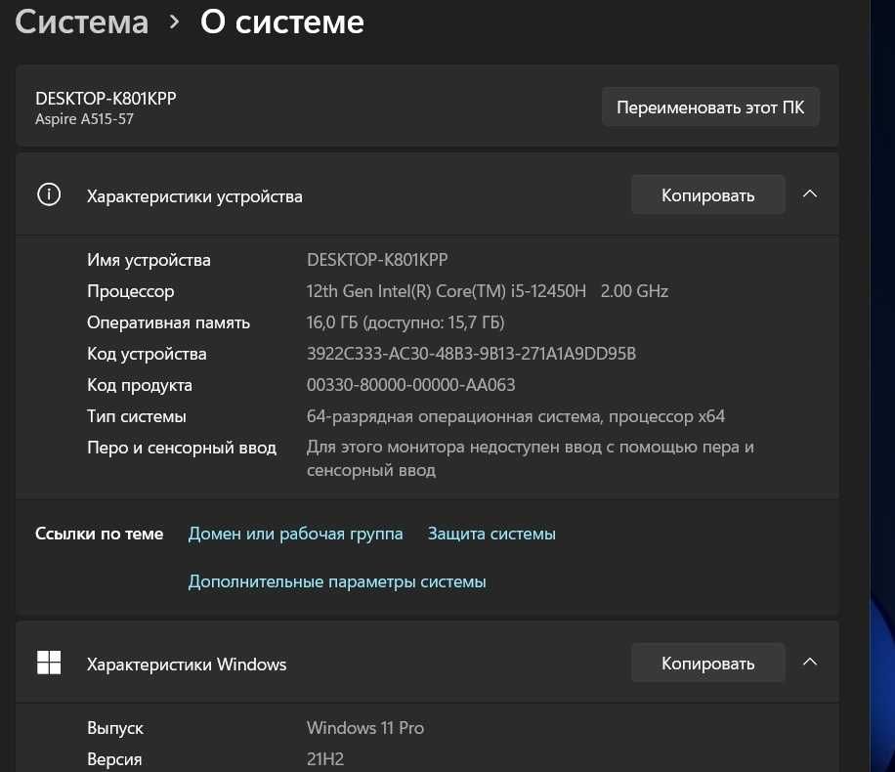The width and height of the screenshot is (895, 772).
Task: Open the Защита системы link
Action: tap(491, 534)
